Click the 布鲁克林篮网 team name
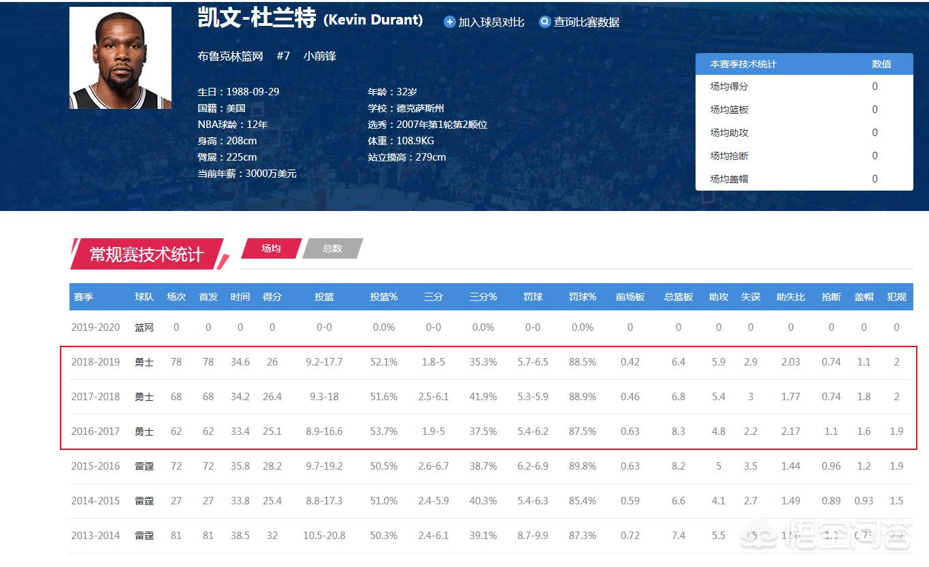 (230, 56)
